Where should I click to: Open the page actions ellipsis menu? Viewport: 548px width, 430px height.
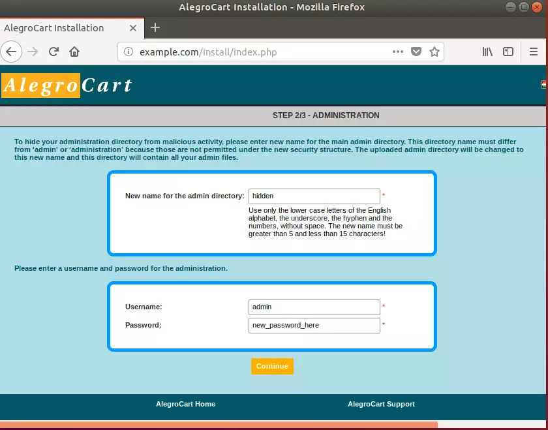pos(398,52)
